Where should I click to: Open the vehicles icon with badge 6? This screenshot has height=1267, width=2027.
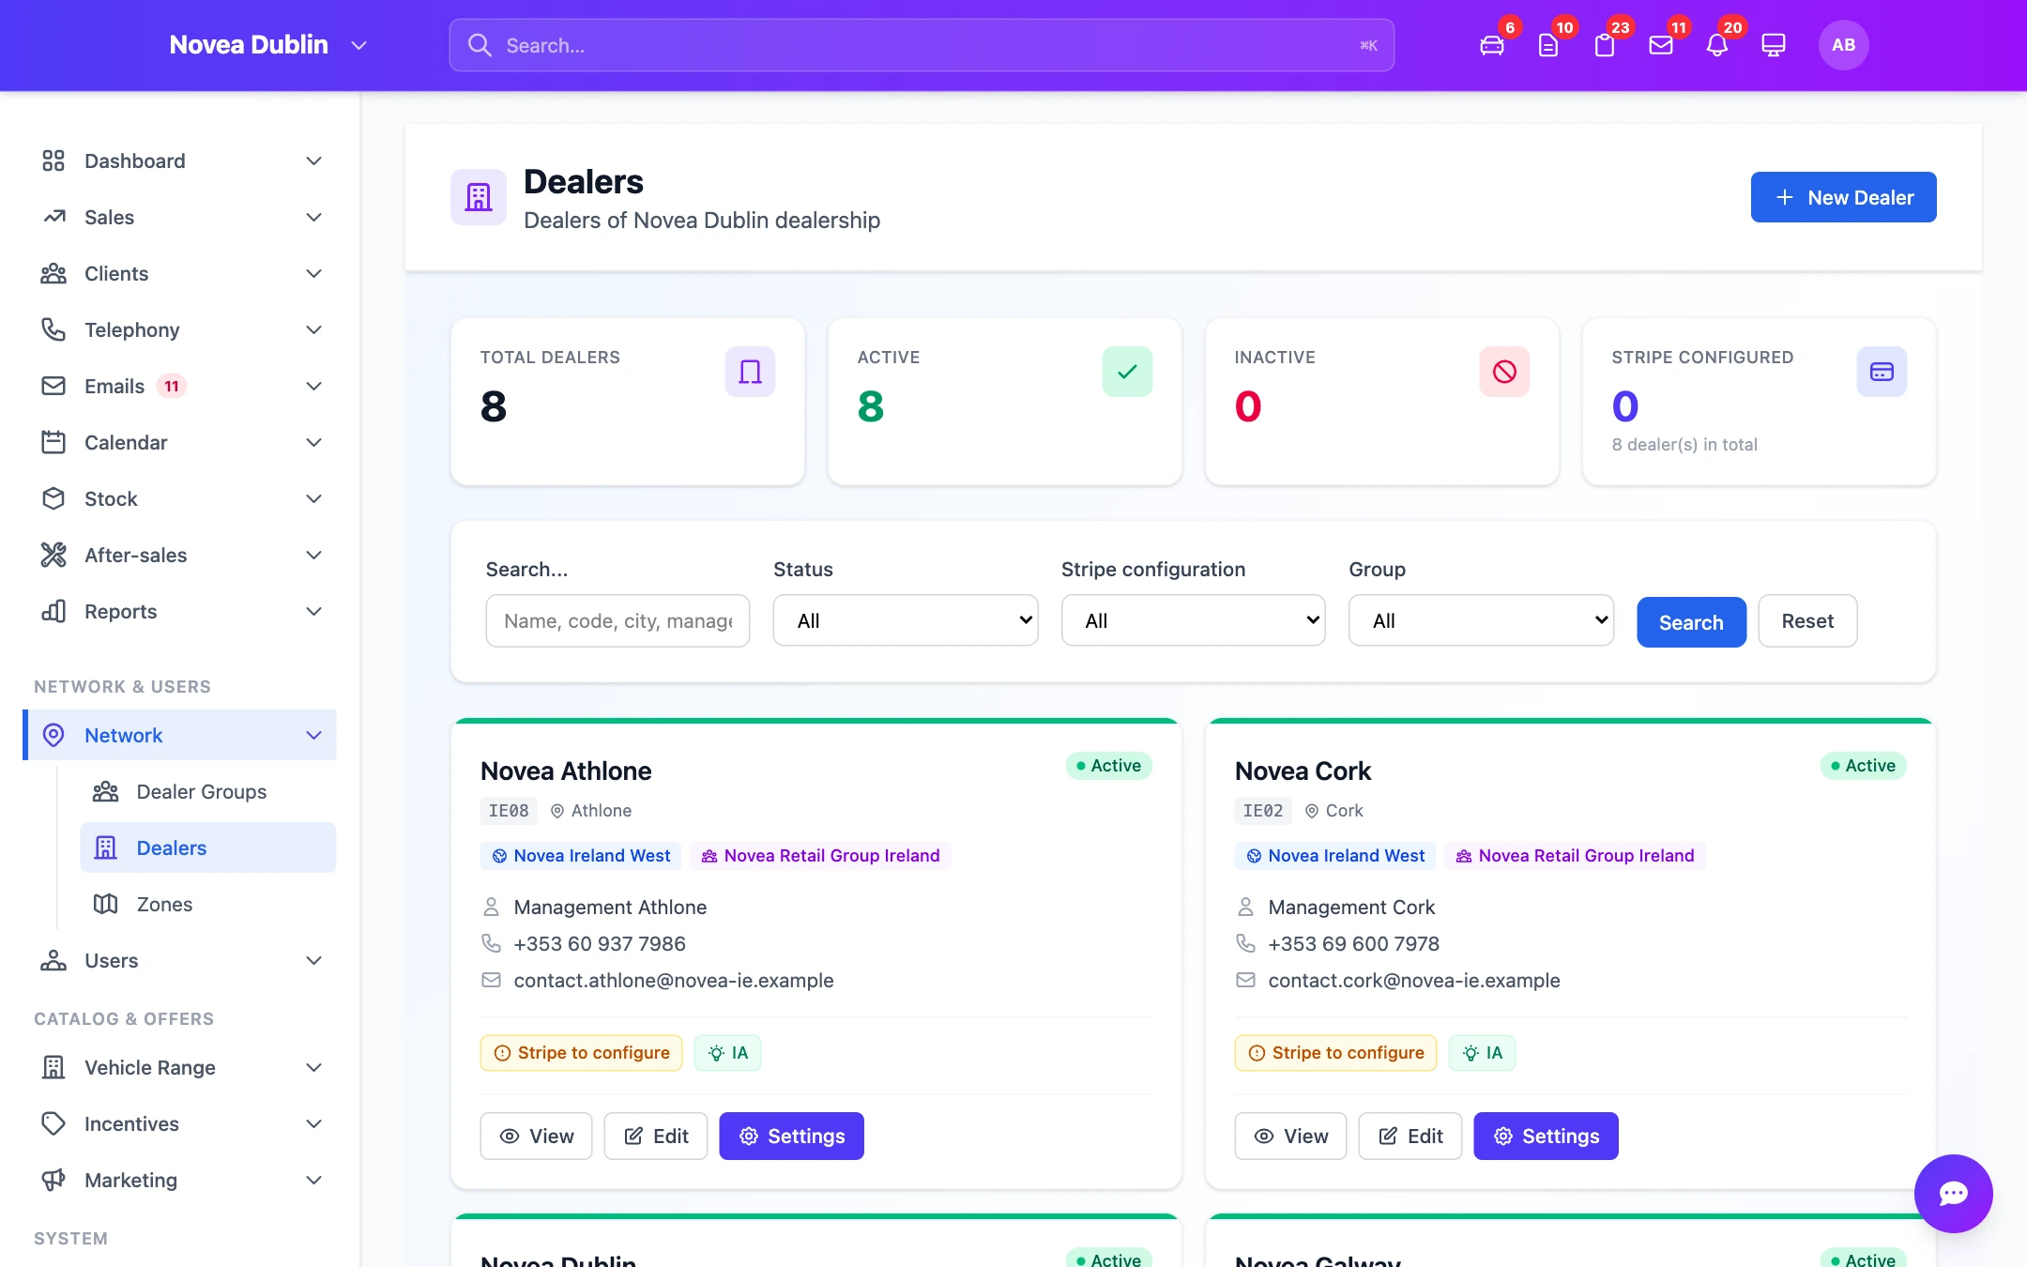(1492, 45)
